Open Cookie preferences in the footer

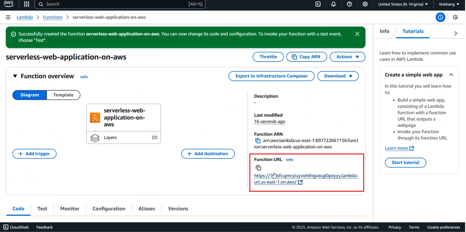[x=444, y=227]
